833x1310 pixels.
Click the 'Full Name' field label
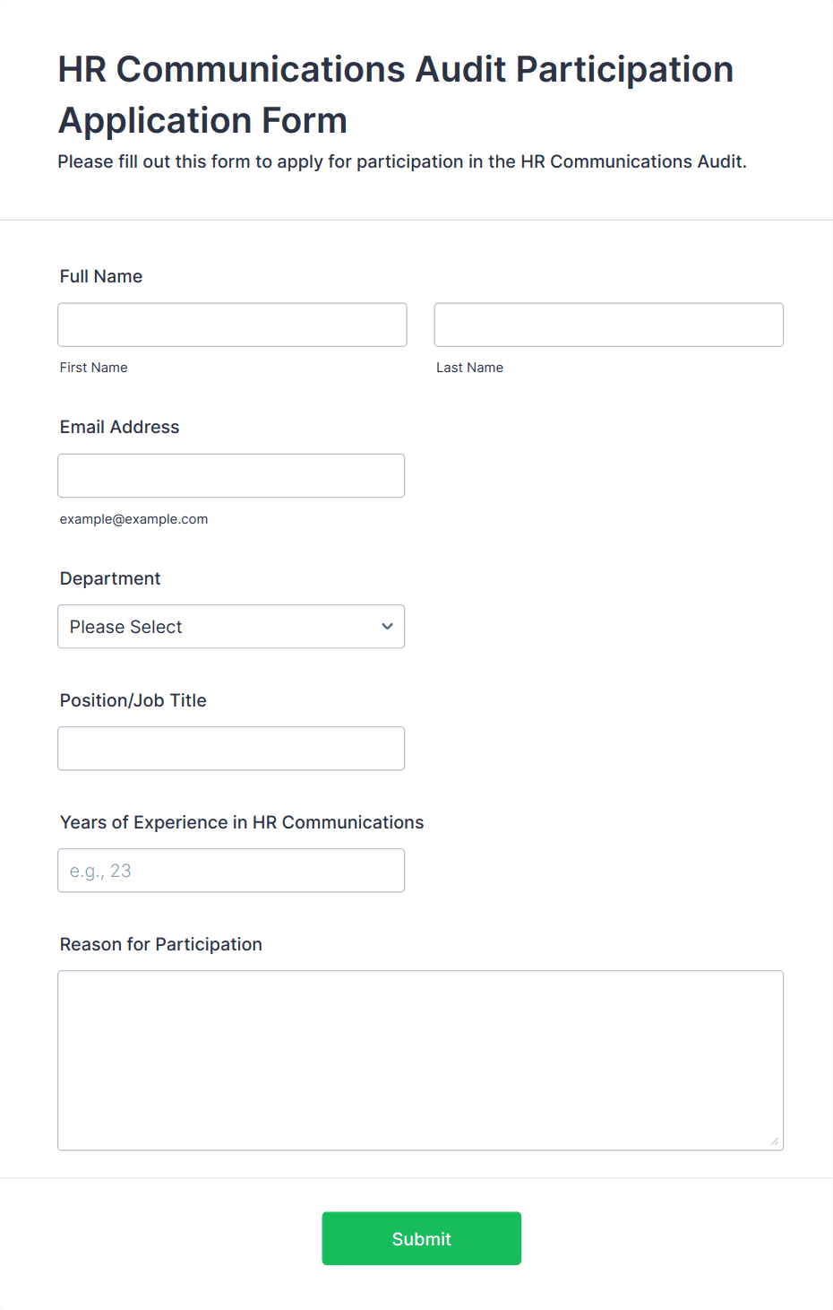point(101,276)
